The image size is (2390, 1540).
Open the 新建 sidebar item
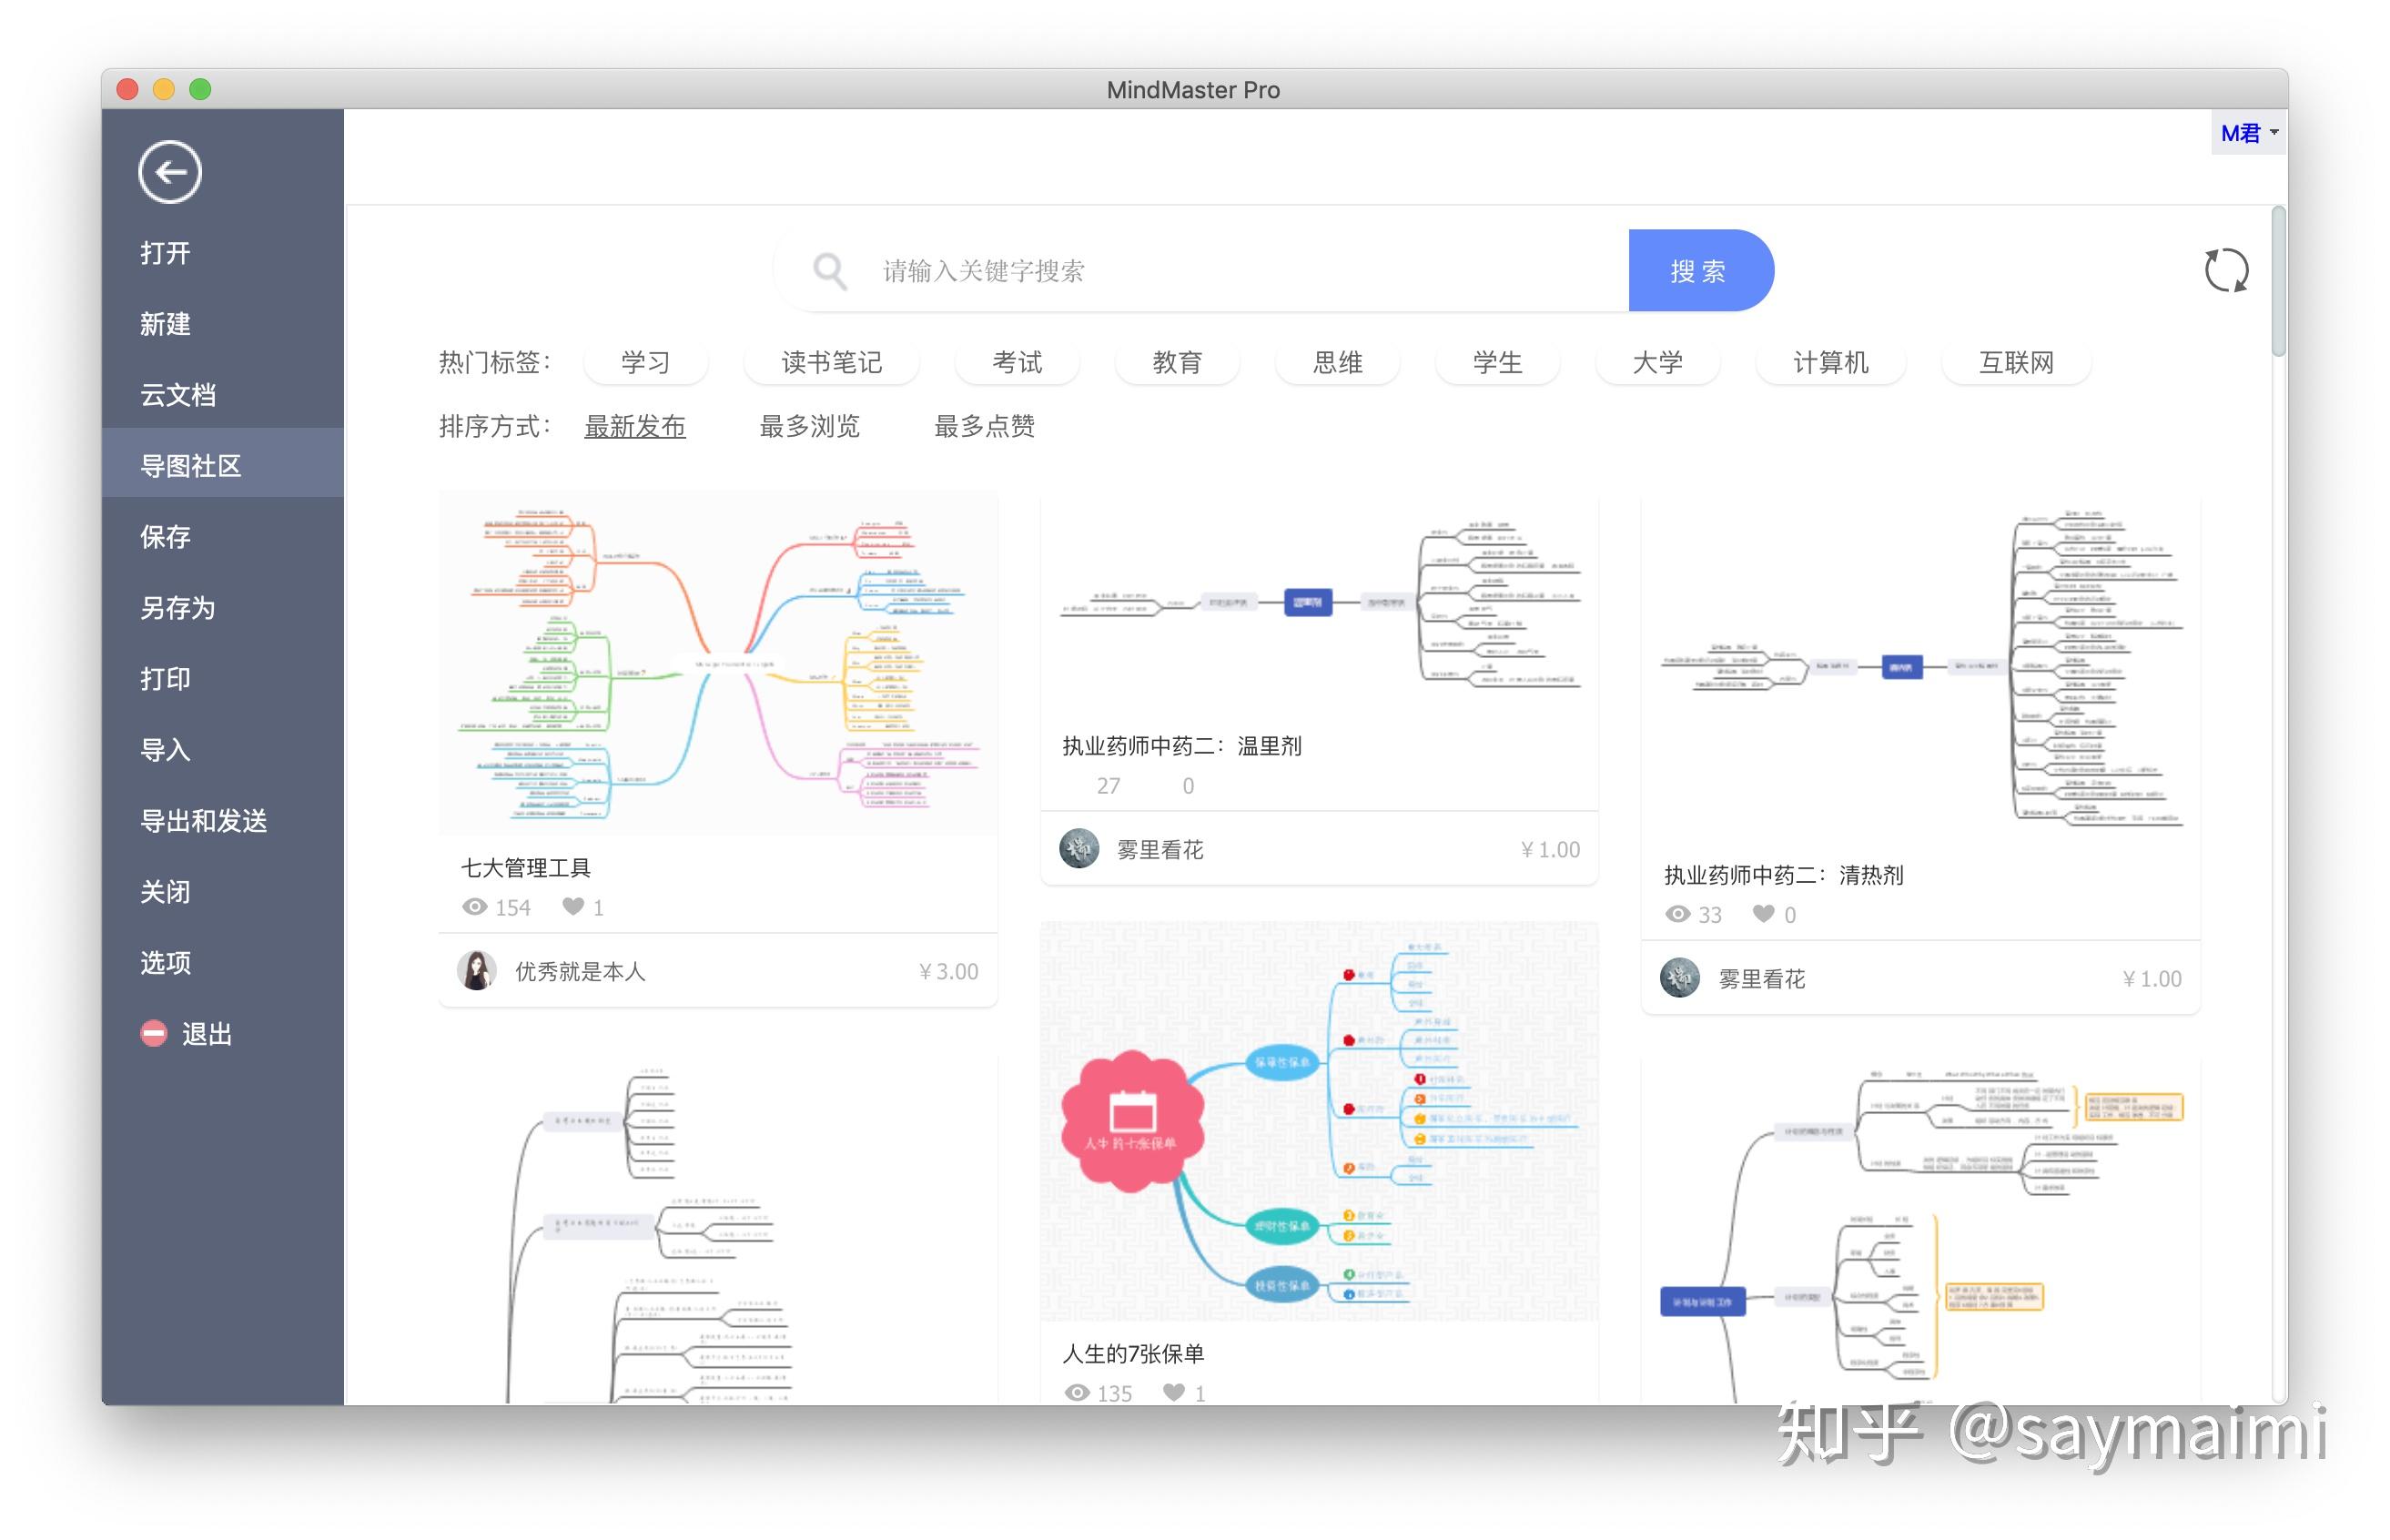click(x=166, y=324)
